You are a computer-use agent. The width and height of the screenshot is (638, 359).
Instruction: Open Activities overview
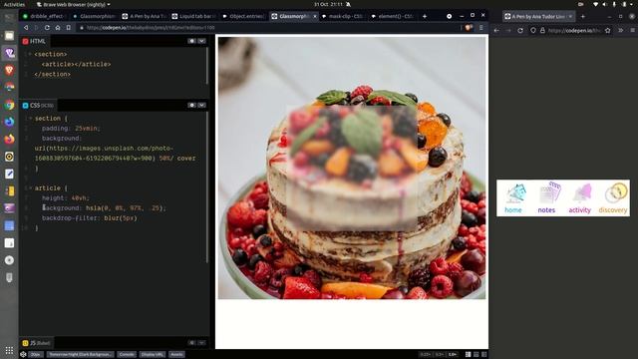point(14,4)
